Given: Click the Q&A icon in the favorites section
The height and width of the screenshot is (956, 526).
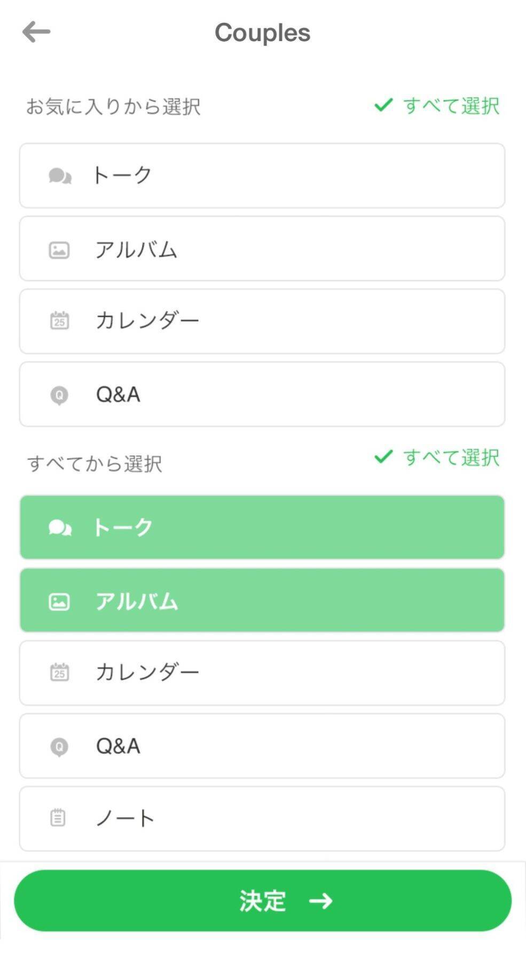Looking at the screenshot, I should click(59, 396).
